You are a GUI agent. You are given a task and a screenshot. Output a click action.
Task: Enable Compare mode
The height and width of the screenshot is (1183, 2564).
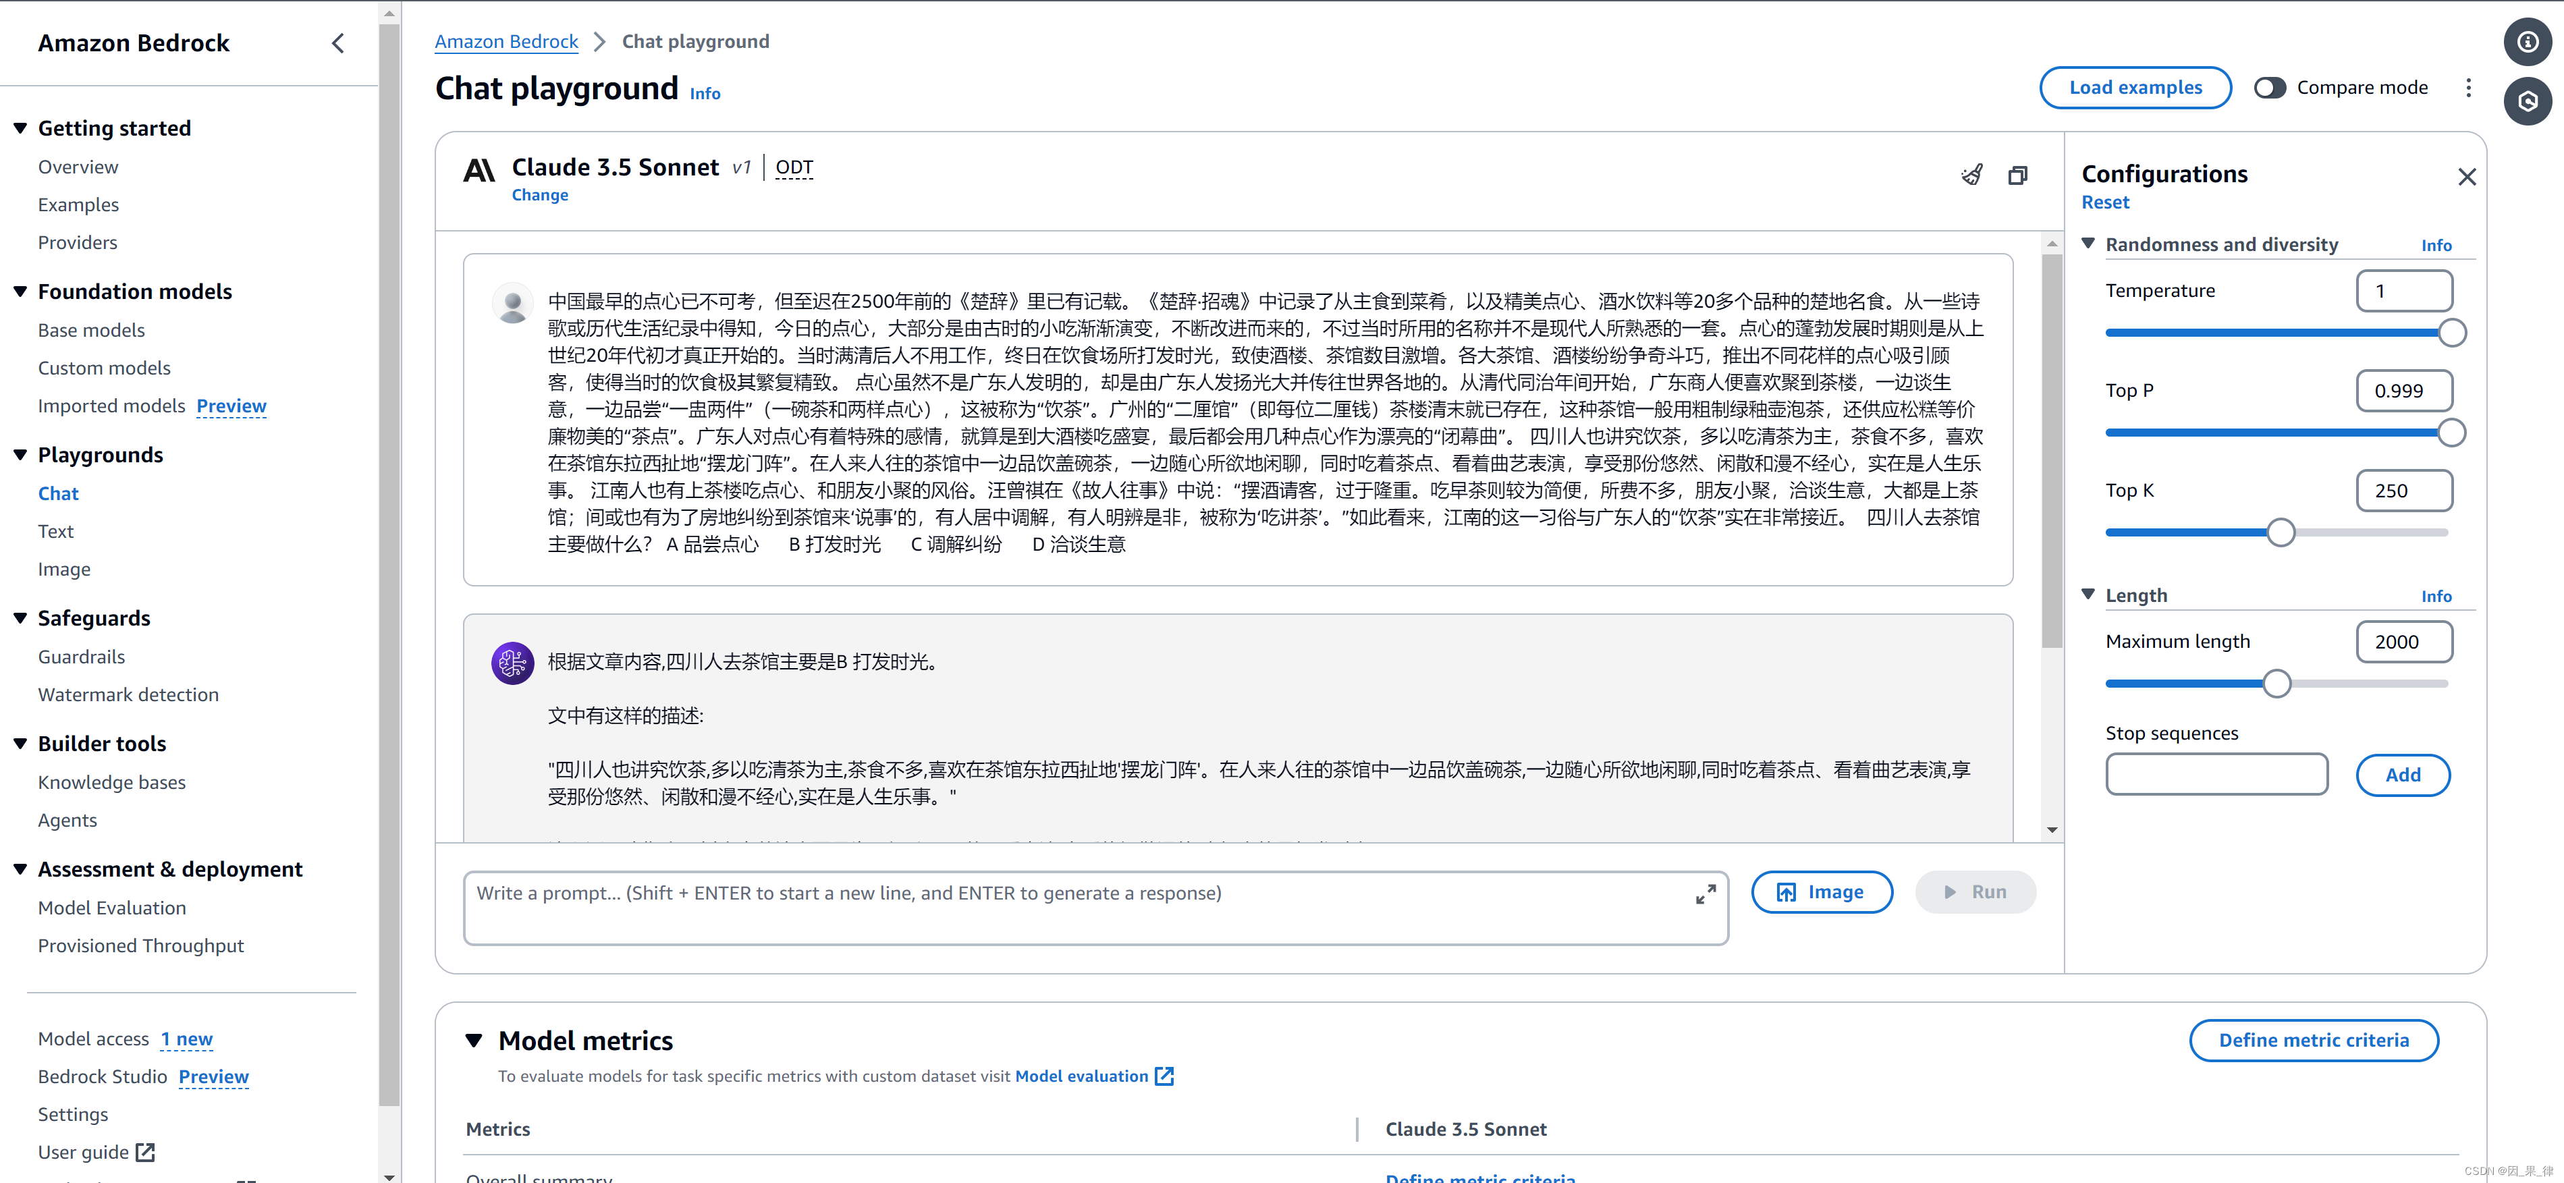2270,88
